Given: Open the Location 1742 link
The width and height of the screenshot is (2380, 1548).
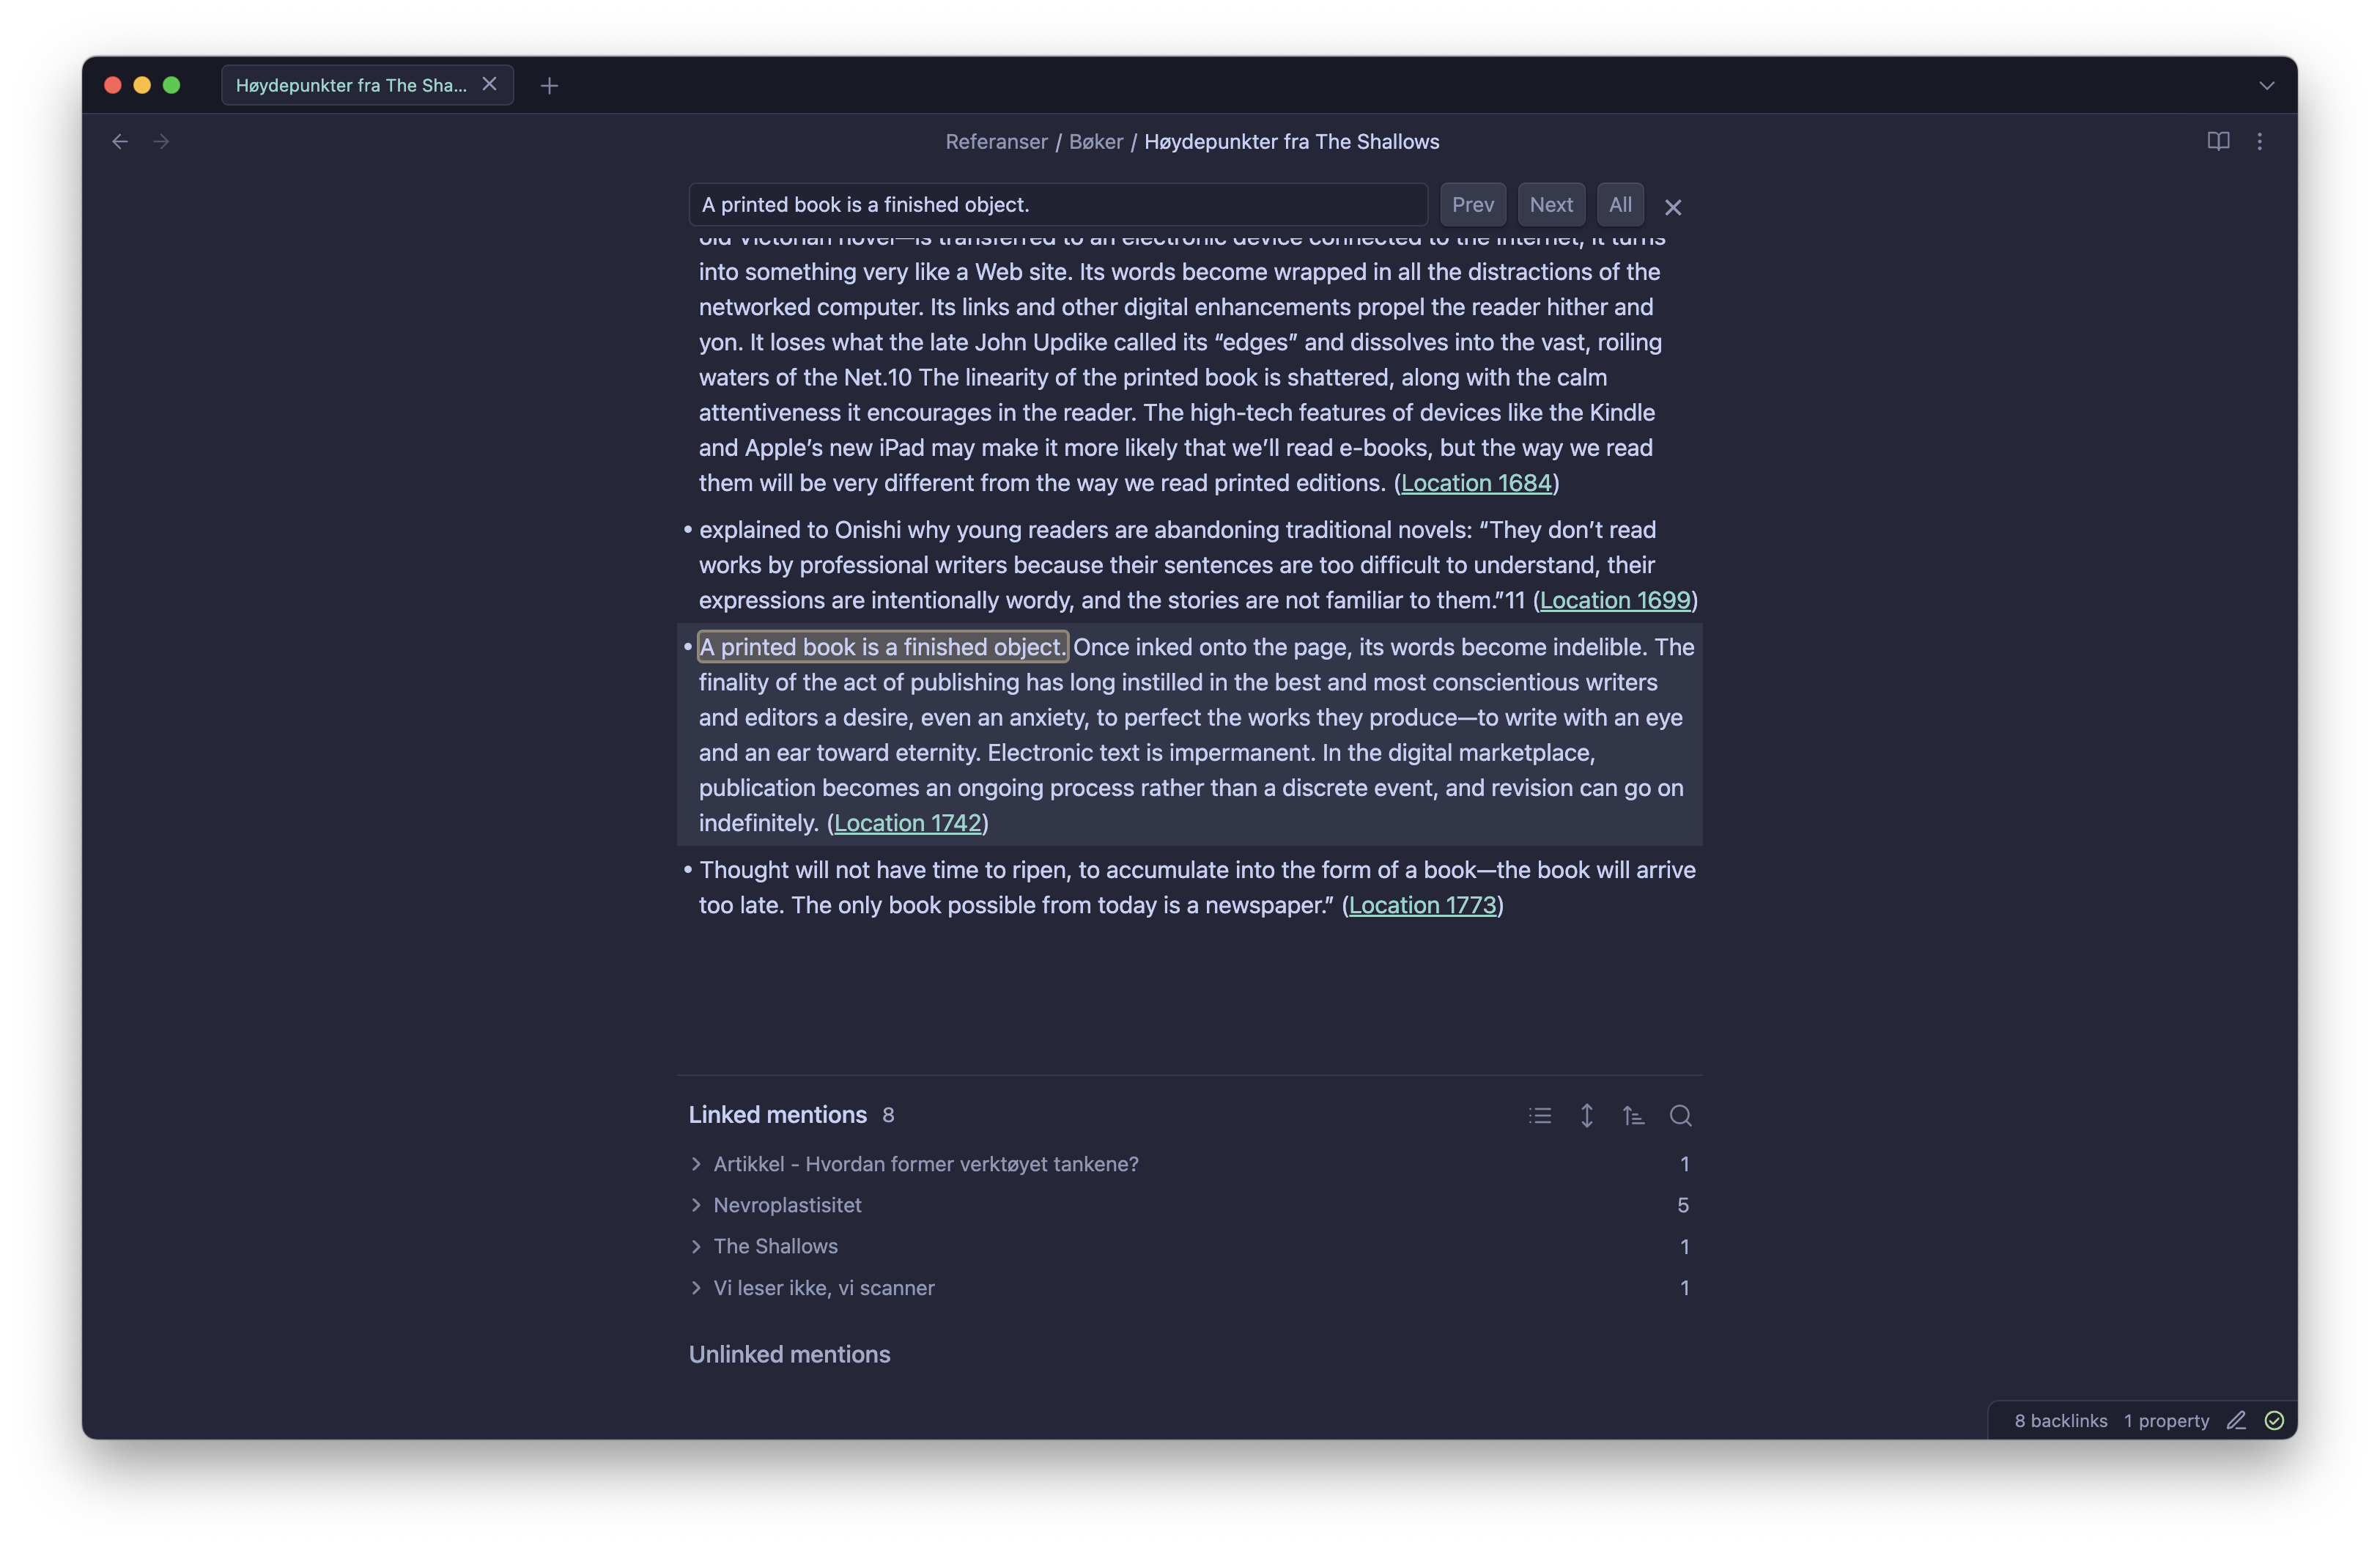Looking at the screenshot, I should (x=907, y=823).
